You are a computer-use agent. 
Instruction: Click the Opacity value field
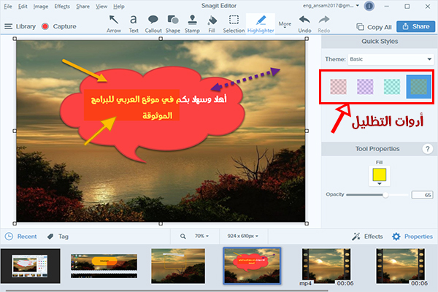coord(422,195)
